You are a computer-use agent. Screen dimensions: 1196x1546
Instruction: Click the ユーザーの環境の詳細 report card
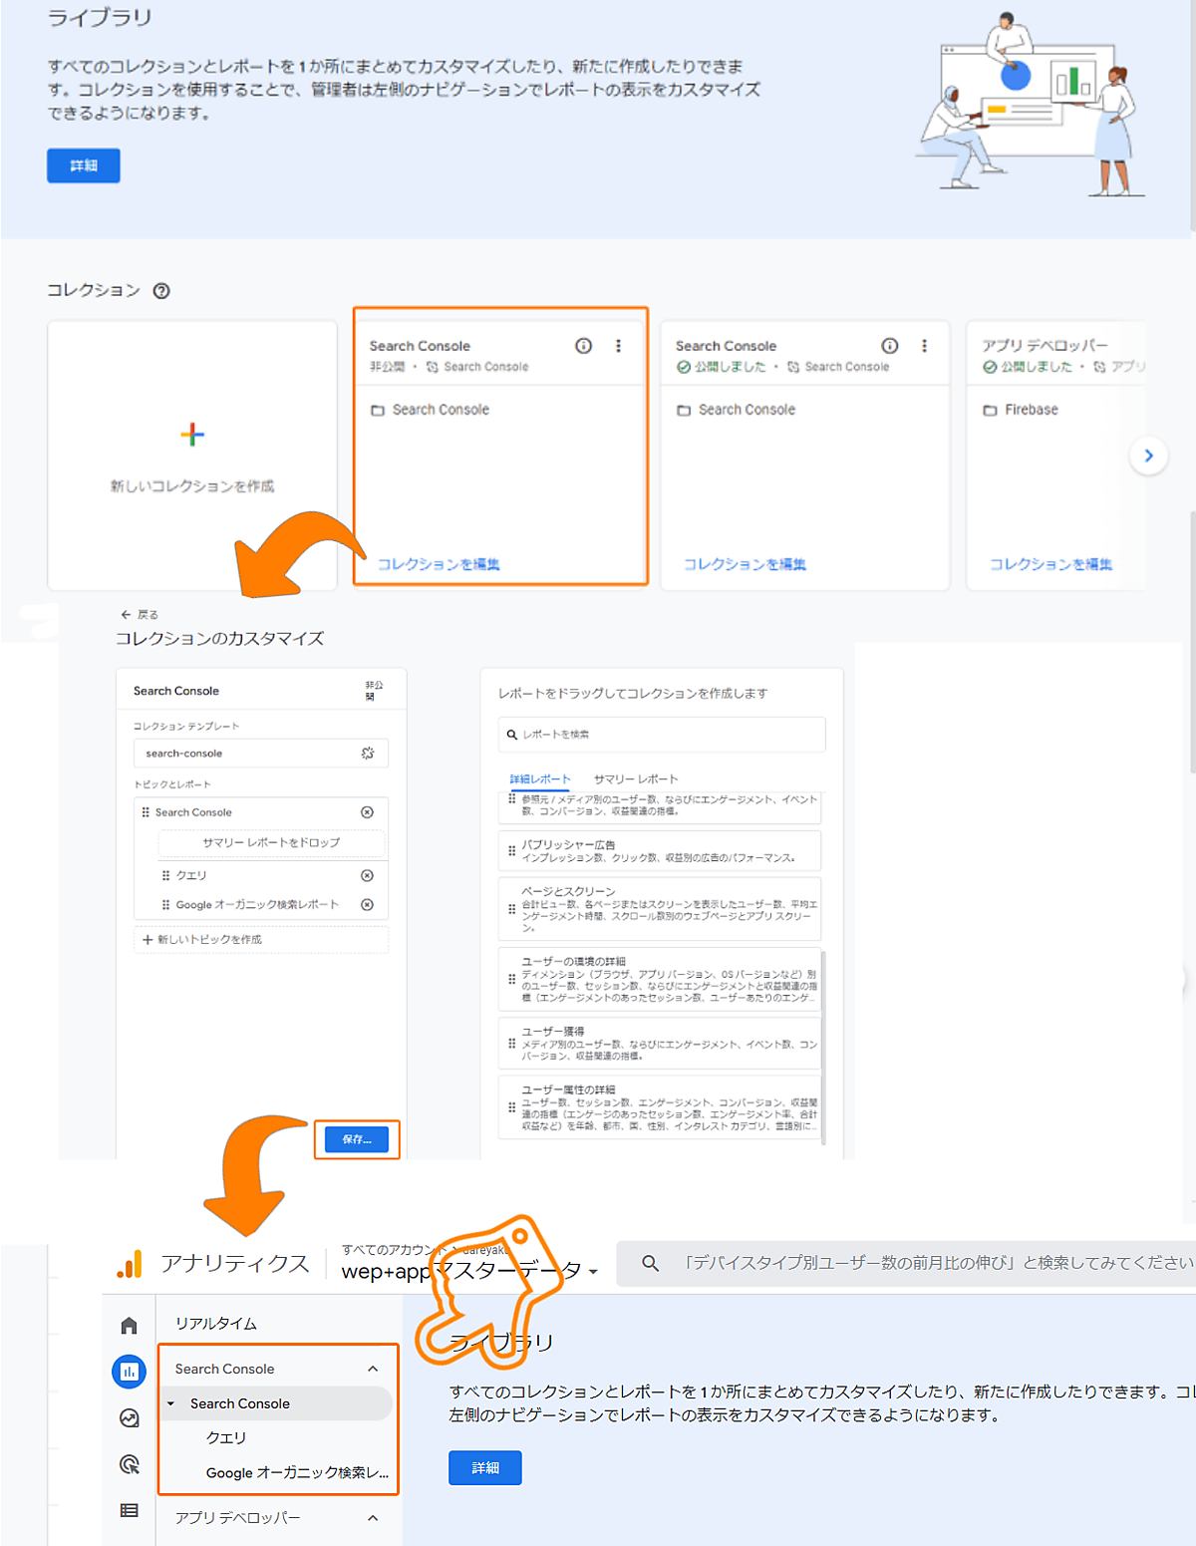pos(660,980)
